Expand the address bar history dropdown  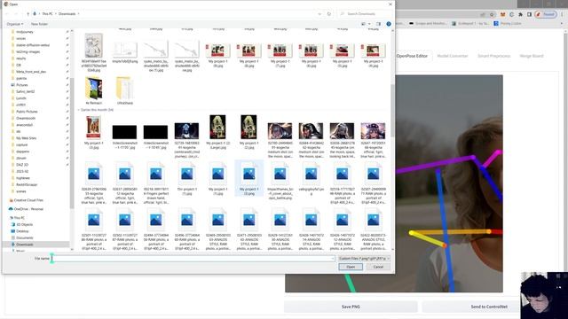pos(319,14)
